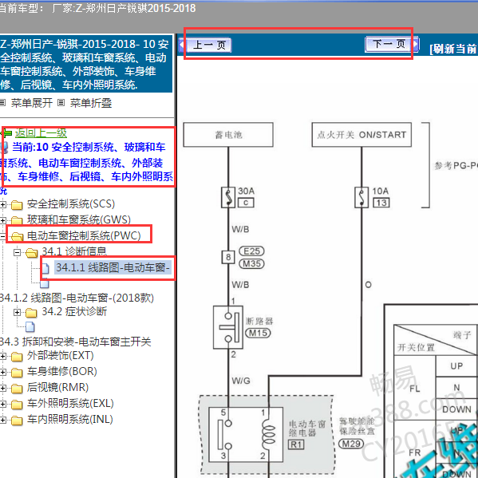
Task: Select 车外照明系统(EXL) tree item
Action: point(70,403)
